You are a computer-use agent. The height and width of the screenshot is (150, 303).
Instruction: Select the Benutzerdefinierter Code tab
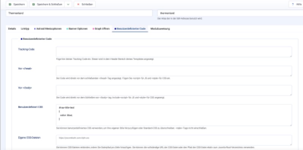(130, 29)
